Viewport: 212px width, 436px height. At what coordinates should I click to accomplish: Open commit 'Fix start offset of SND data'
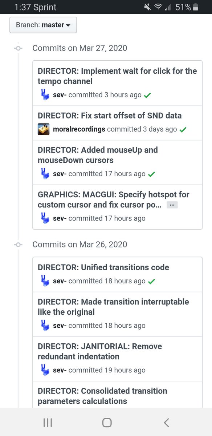pos(110,116)
